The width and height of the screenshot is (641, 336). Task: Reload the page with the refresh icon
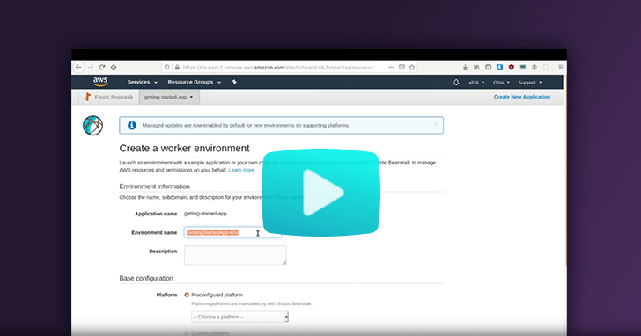pyautogui.click(x=102, y=68)
